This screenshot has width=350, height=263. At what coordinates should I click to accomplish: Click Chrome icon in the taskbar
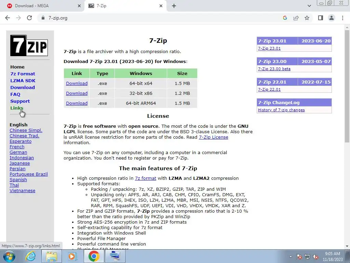click(94, 256)
